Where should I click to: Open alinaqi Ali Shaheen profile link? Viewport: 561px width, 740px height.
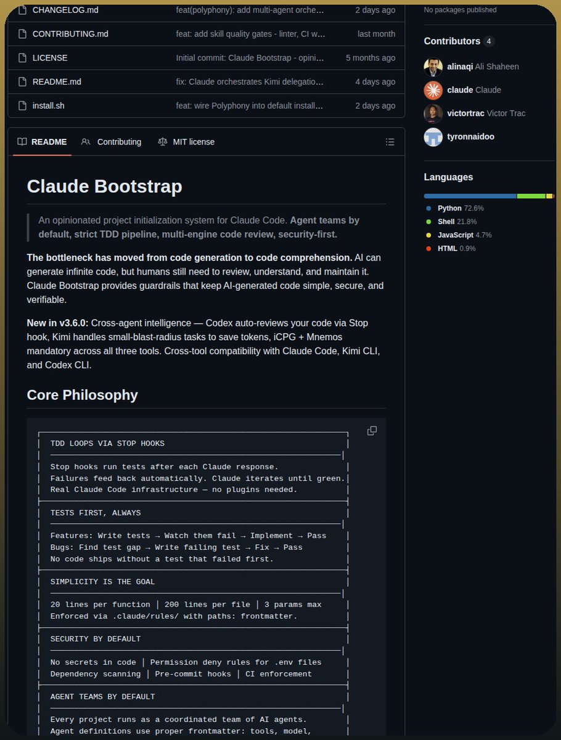click(483, 67)
